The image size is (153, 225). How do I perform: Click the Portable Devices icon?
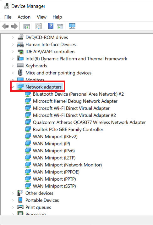pos(20,200)
